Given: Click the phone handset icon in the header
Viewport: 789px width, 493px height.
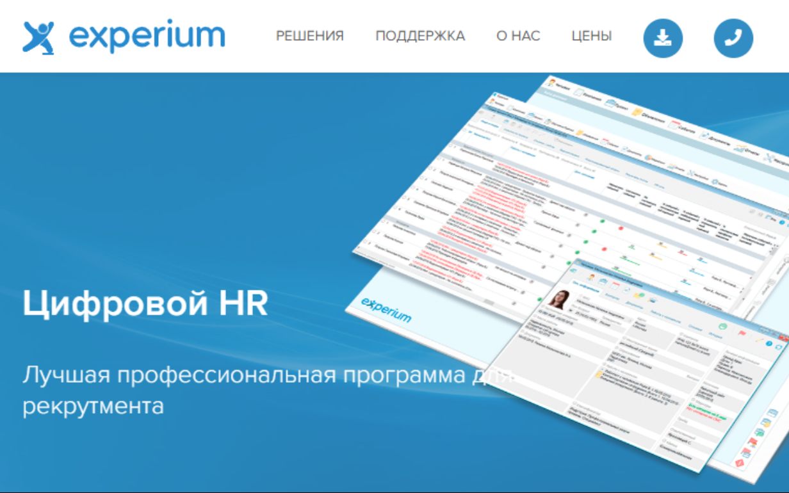Looking at the screenshot, I should click(733, 37).
